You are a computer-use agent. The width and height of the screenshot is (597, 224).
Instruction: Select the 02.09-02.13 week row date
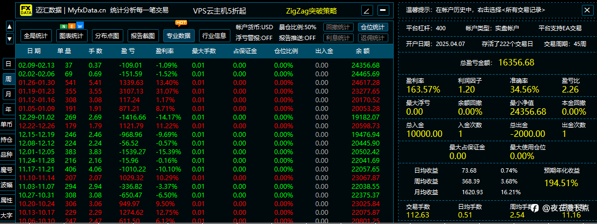point(36,65)
